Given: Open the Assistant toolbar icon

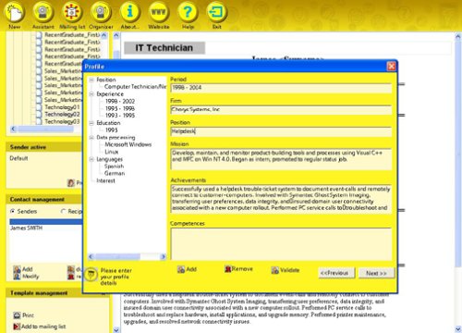Looking at the screenshot, I should (43, 12).
